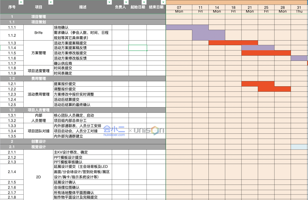Click the 费用管理 section header row
308x200 pixels.
(83, 79)
